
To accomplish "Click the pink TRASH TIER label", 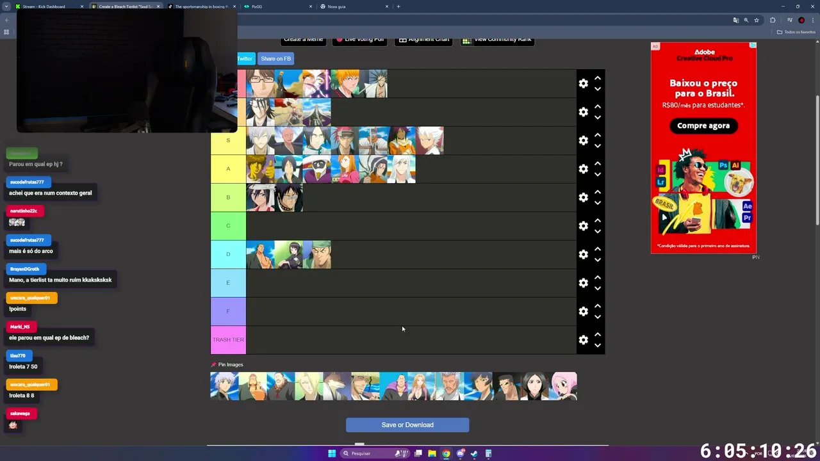I will coord(228,340).
